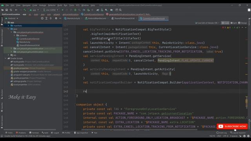Screen dimensions: 251x141
Task: Click the Back navigation arrow
Action: (x=16, y=10)
